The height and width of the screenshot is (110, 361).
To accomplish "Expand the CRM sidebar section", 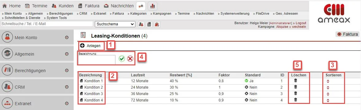I will point(67,87).
